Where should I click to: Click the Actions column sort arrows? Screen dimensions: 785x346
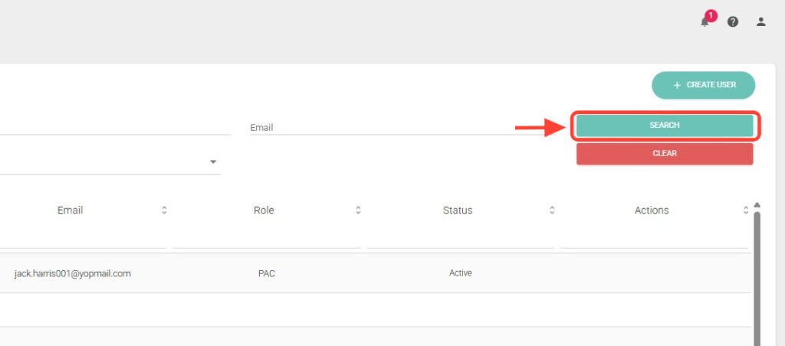[x=746, y=210]
